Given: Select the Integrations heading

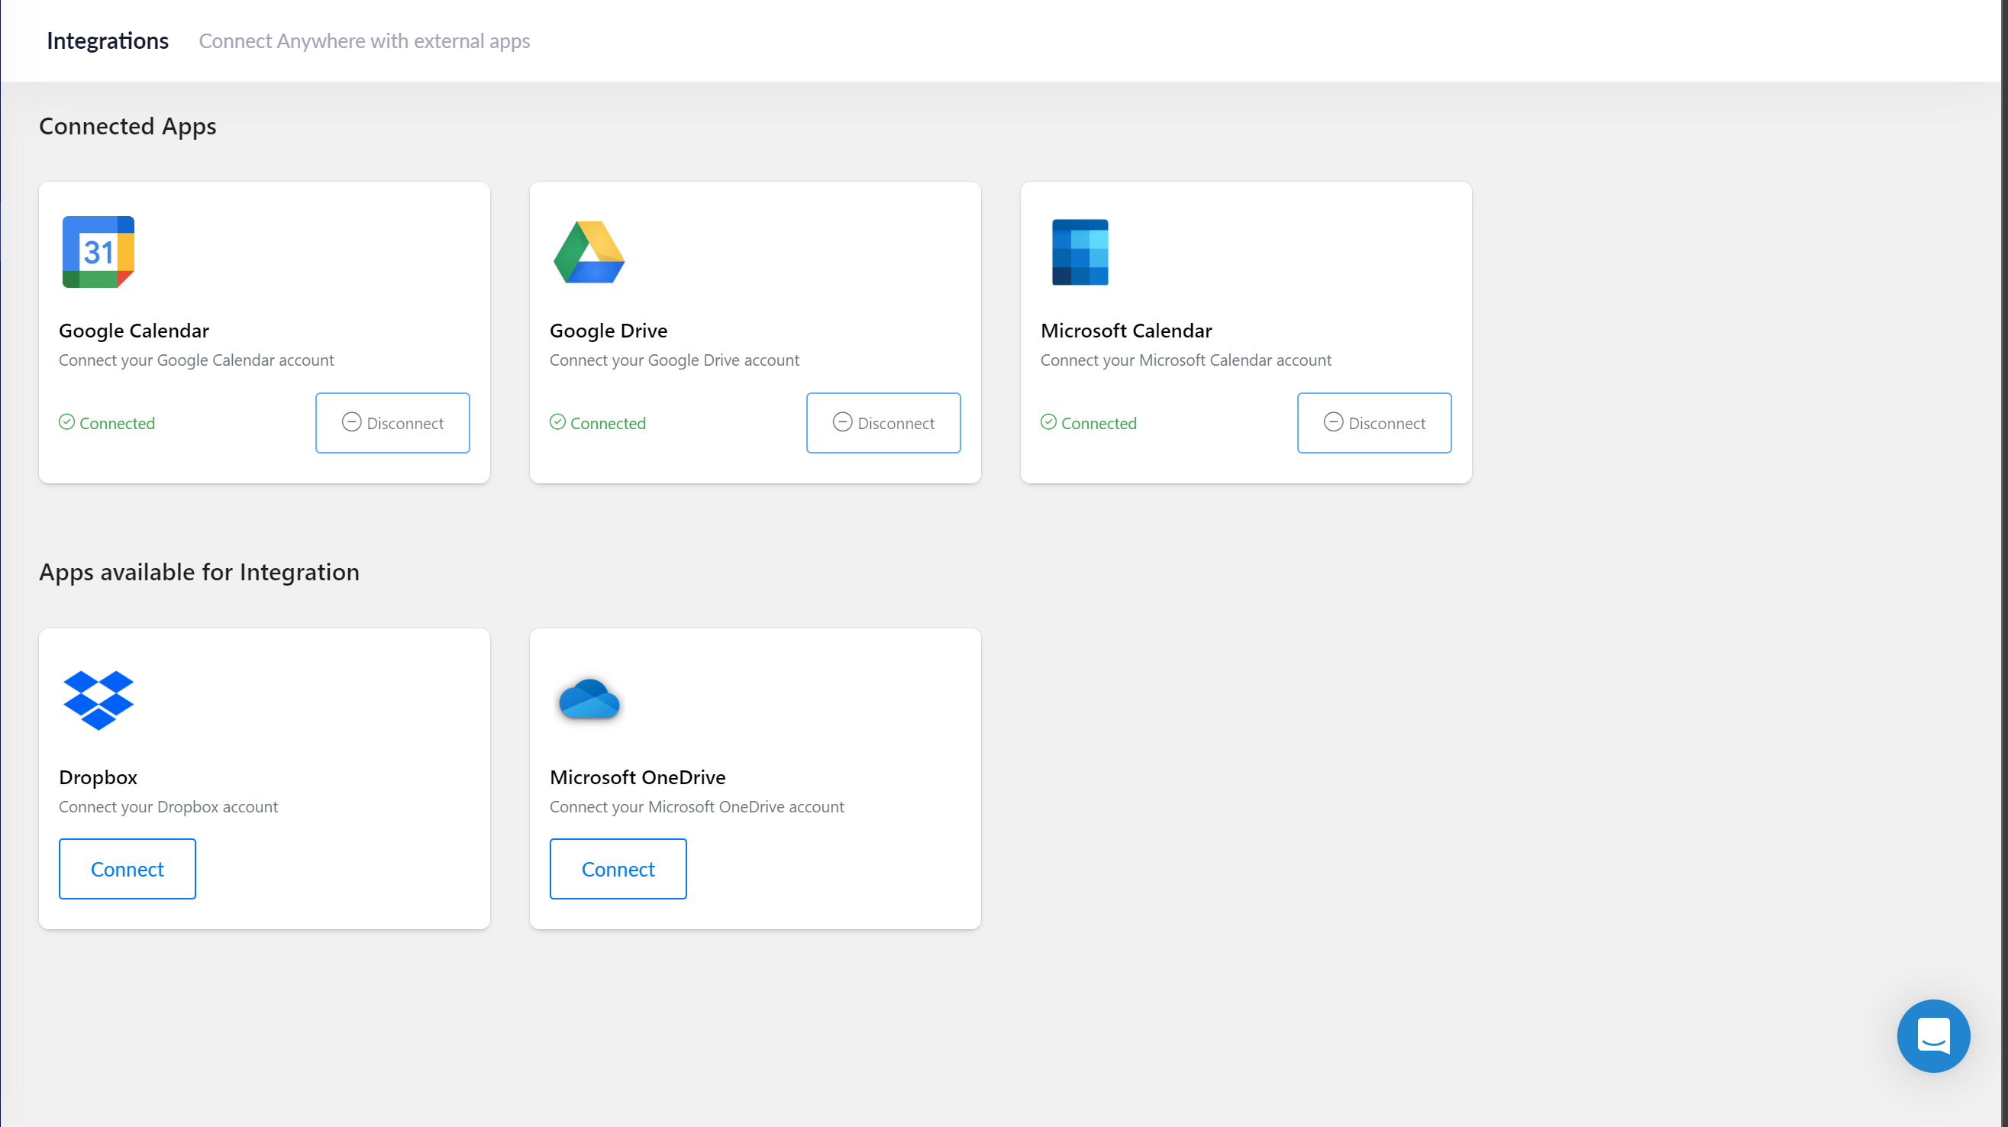Looking at the screenshot, I should coord(108,40).
